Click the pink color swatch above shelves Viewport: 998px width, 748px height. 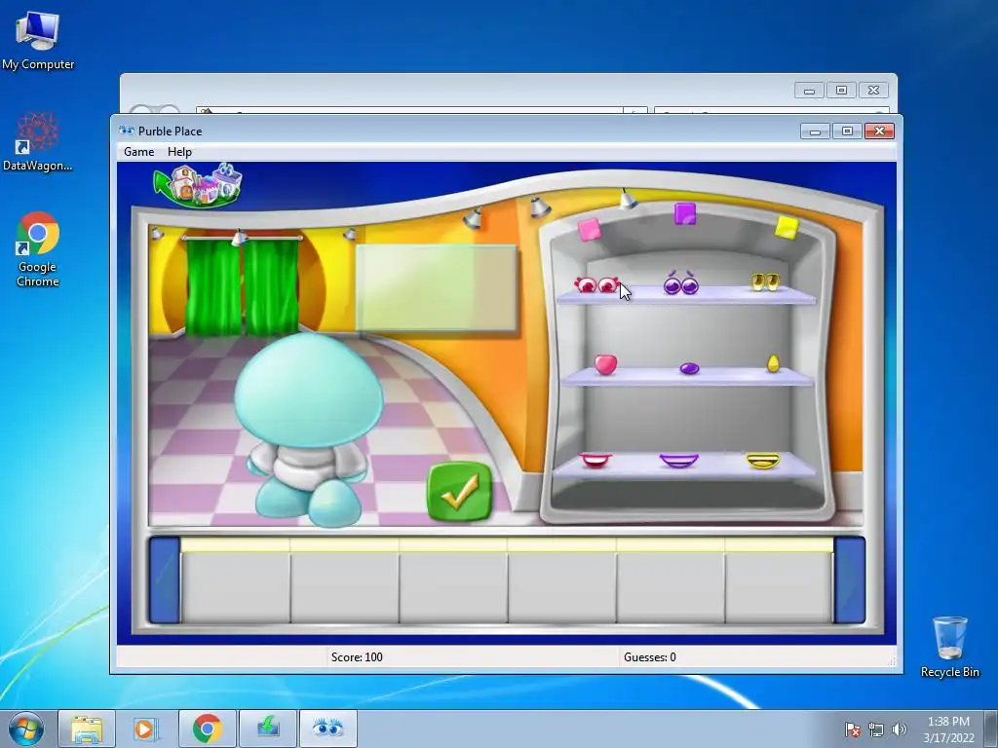click(590, 229)
